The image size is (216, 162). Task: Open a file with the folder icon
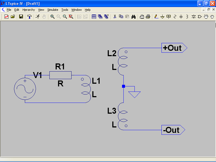[x=13, y=17]
